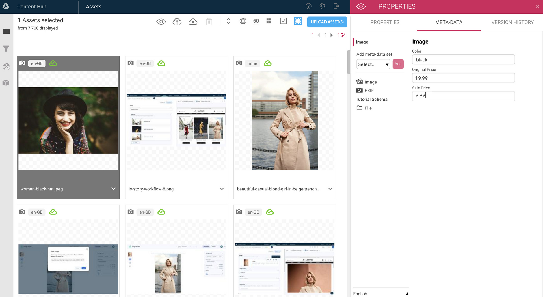Click the Original Price field
The width and height of the screenshot is (543, 297).
(463, 78)
